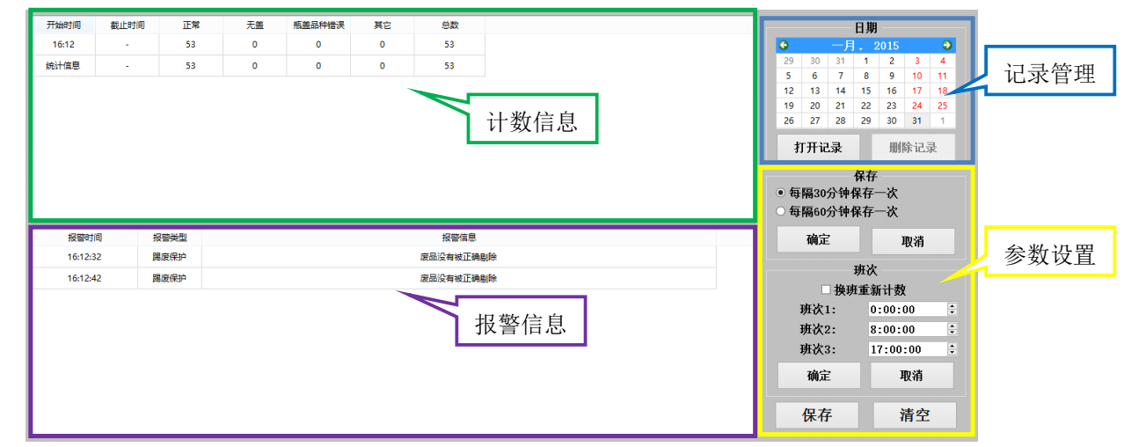The width and height of the screenshot is (1124, 447).
Task: Select the 每隔30分钟保存一次 radio option
Action: pos(781,193)
